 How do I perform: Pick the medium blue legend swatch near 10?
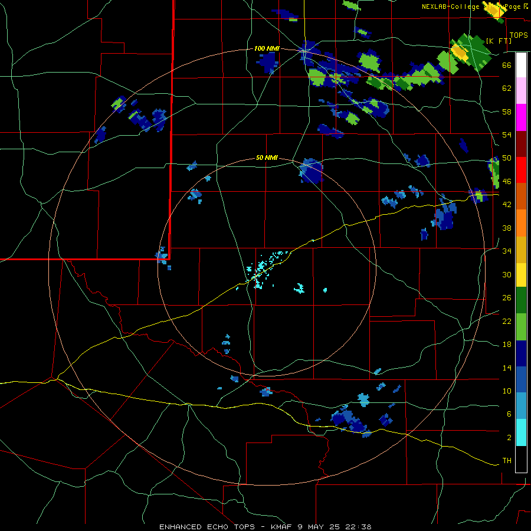point(521,379)
